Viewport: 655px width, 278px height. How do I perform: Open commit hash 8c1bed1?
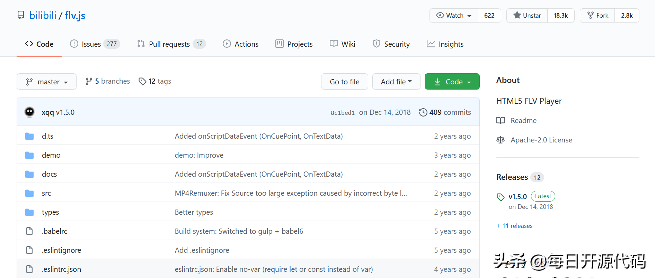click(x=342, y=113)
